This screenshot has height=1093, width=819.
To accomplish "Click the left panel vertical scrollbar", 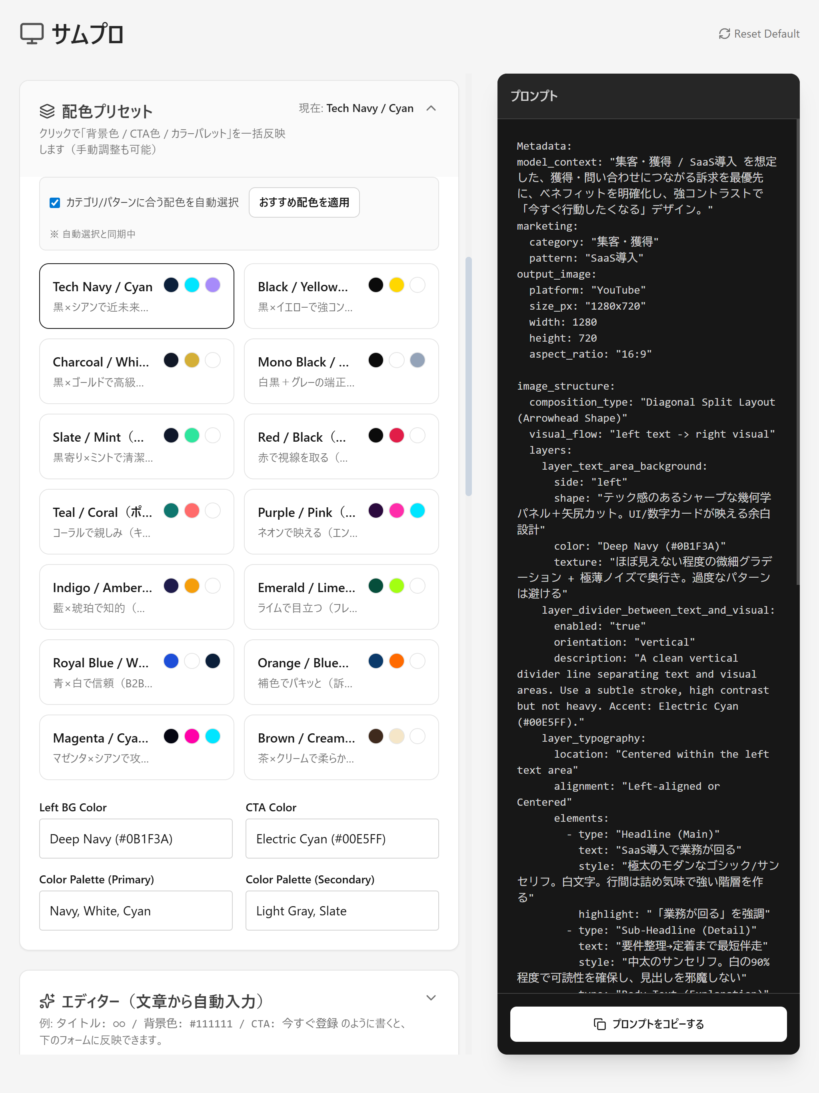I will click(x=468, y=376).
